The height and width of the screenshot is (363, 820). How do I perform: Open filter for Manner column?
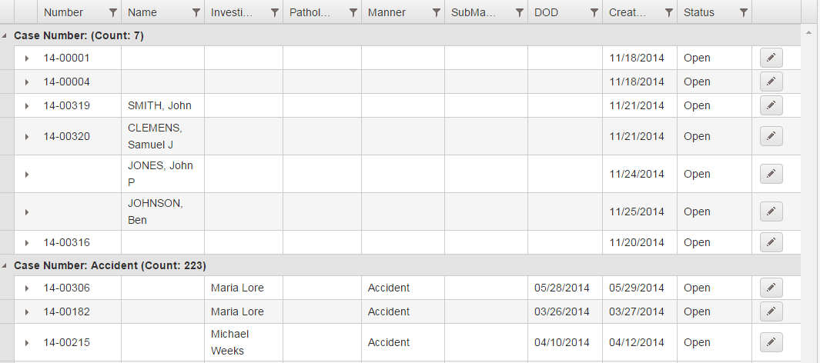pos(436,12)
